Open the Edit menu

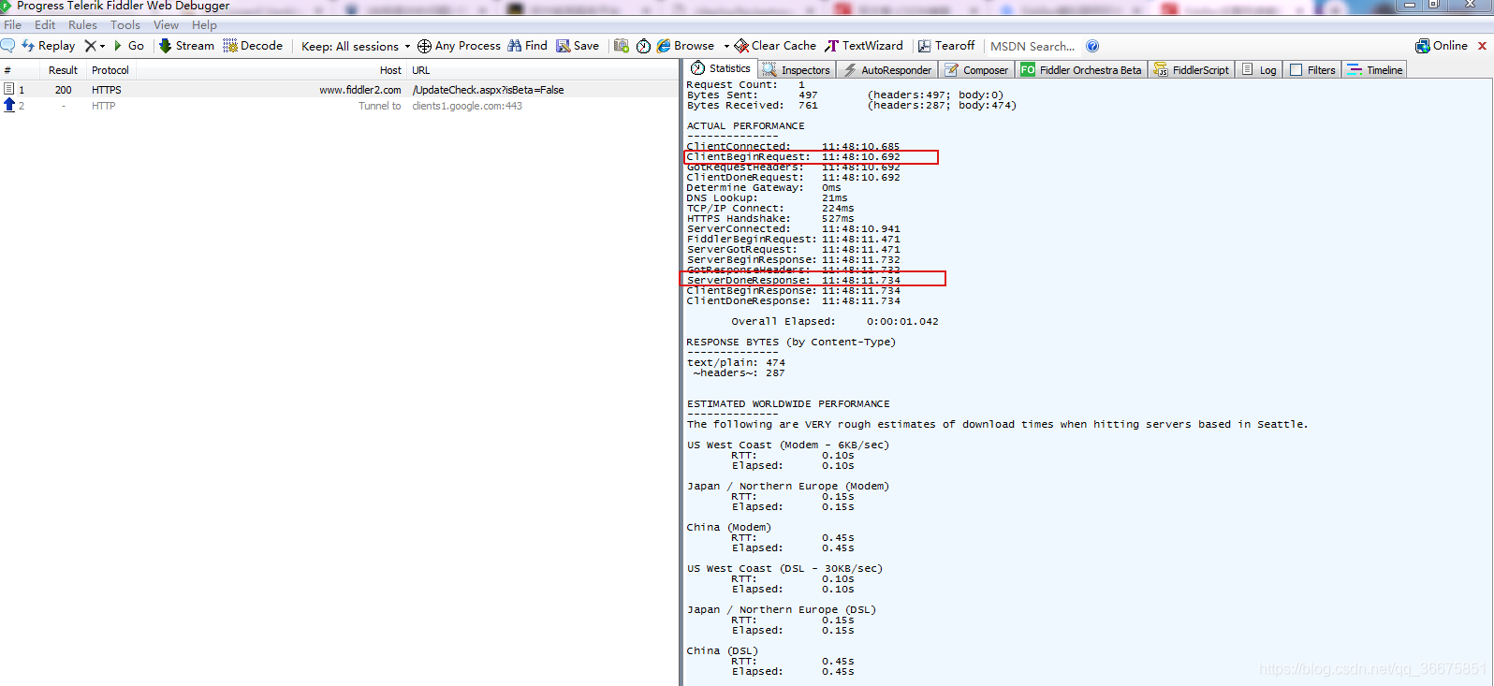tap(45, 25)
